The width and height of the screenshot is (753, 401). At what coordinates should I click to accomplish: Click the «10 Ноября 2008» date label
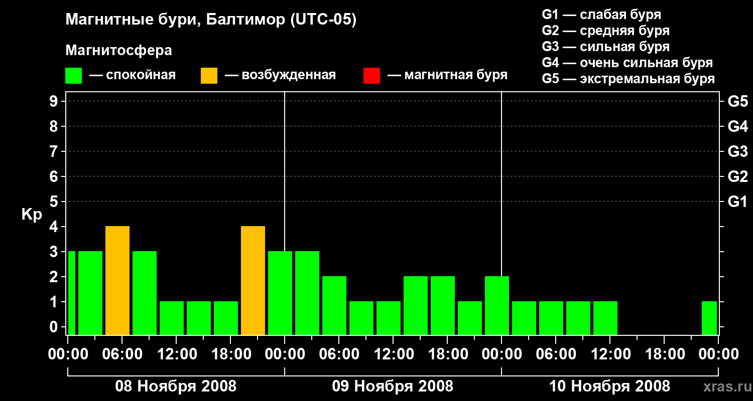click(609, 386)
